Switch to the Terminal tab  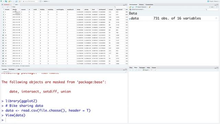point(11,69)
